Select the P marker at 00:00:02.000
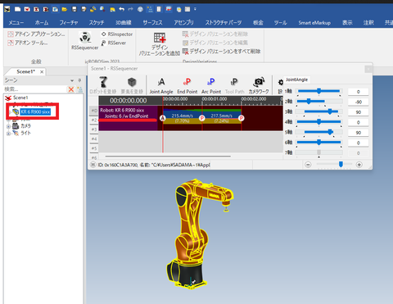 click(242, 118)
